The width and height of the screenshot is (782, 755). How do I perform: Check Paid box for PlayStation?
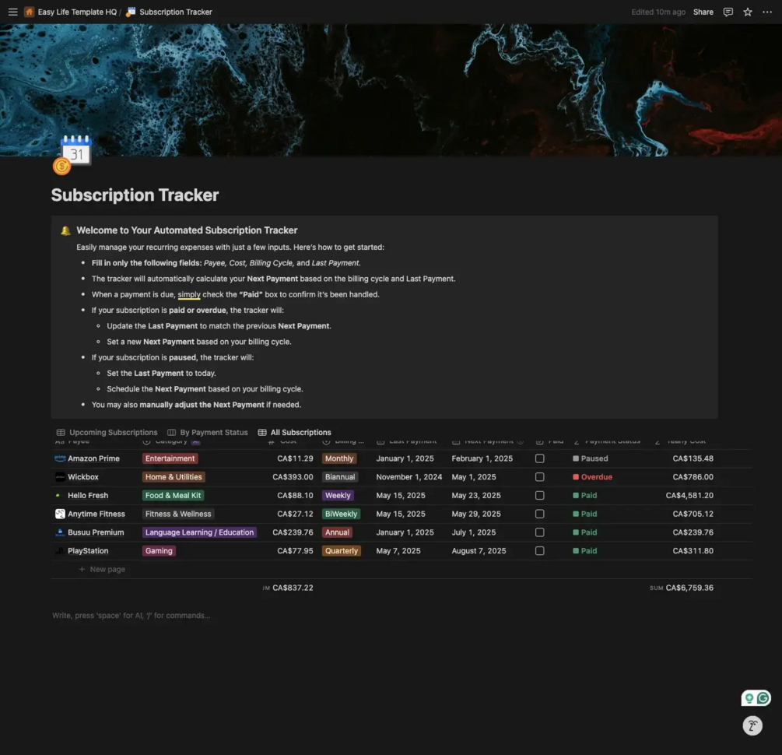coord(540,551)
